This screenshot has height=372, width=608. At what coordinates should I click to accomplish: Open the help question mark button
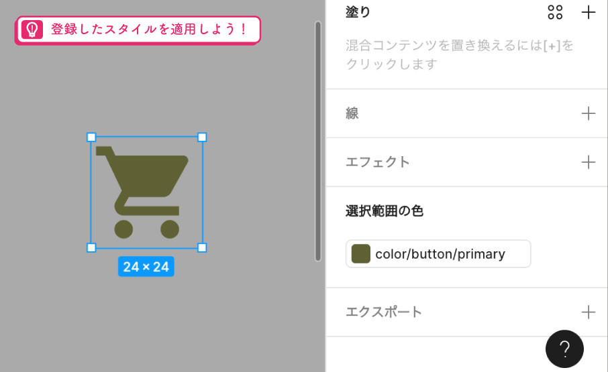[564, 349]
